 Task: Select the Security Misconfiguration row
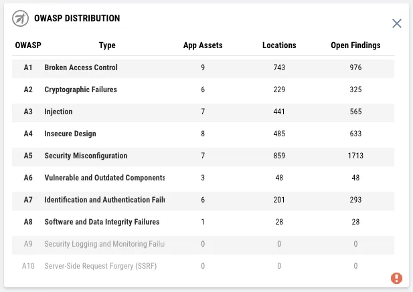click(203, 157)
